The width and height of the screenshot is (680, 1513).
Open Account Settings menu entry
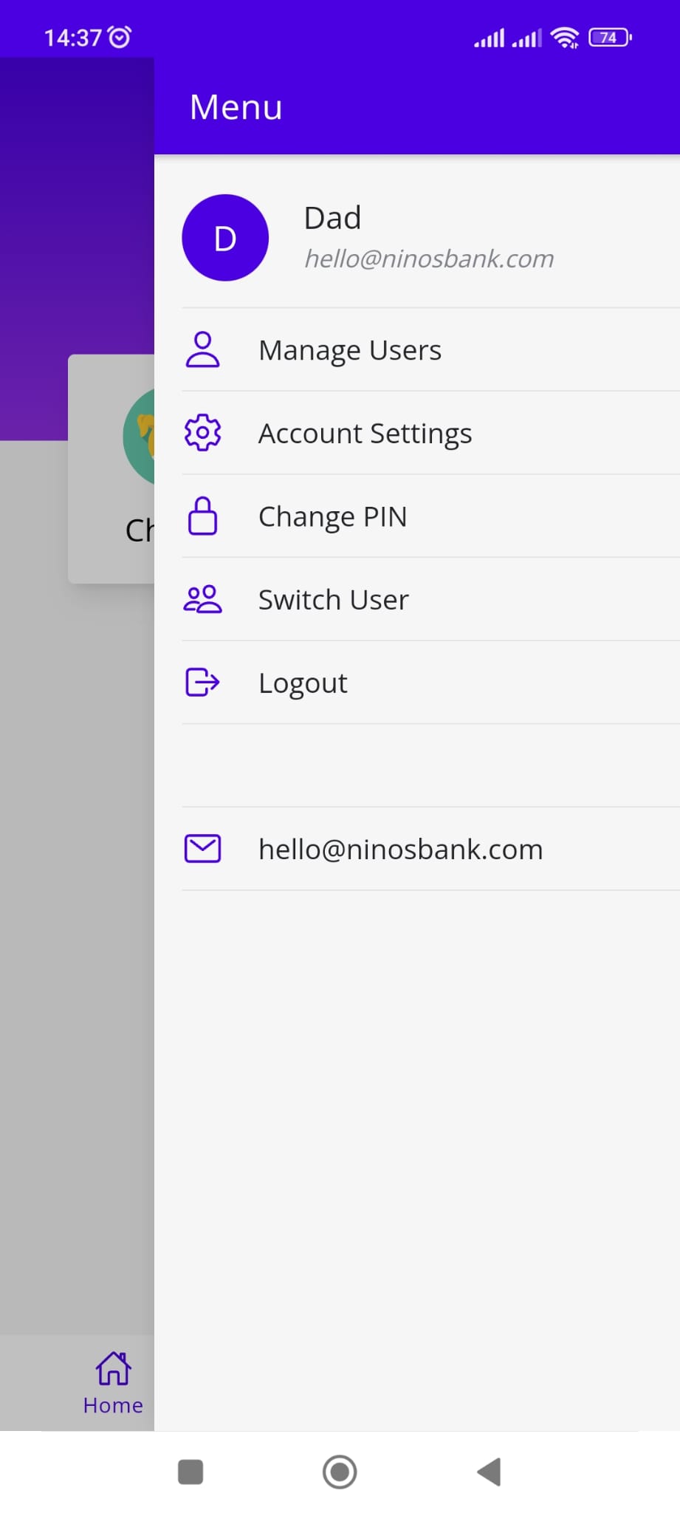pyautogui.click(x=430, y=433)
